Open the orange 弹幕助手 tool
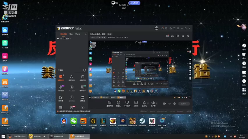This screenshot has width=248, height=139. [x=61, y=78]
